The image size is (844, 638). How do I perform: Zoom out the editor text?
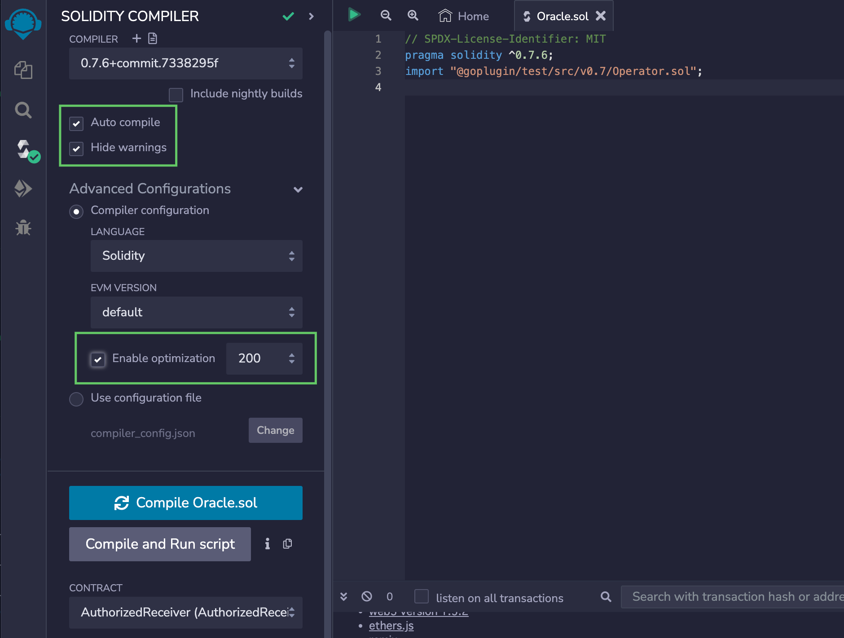(x=386, y=16)
